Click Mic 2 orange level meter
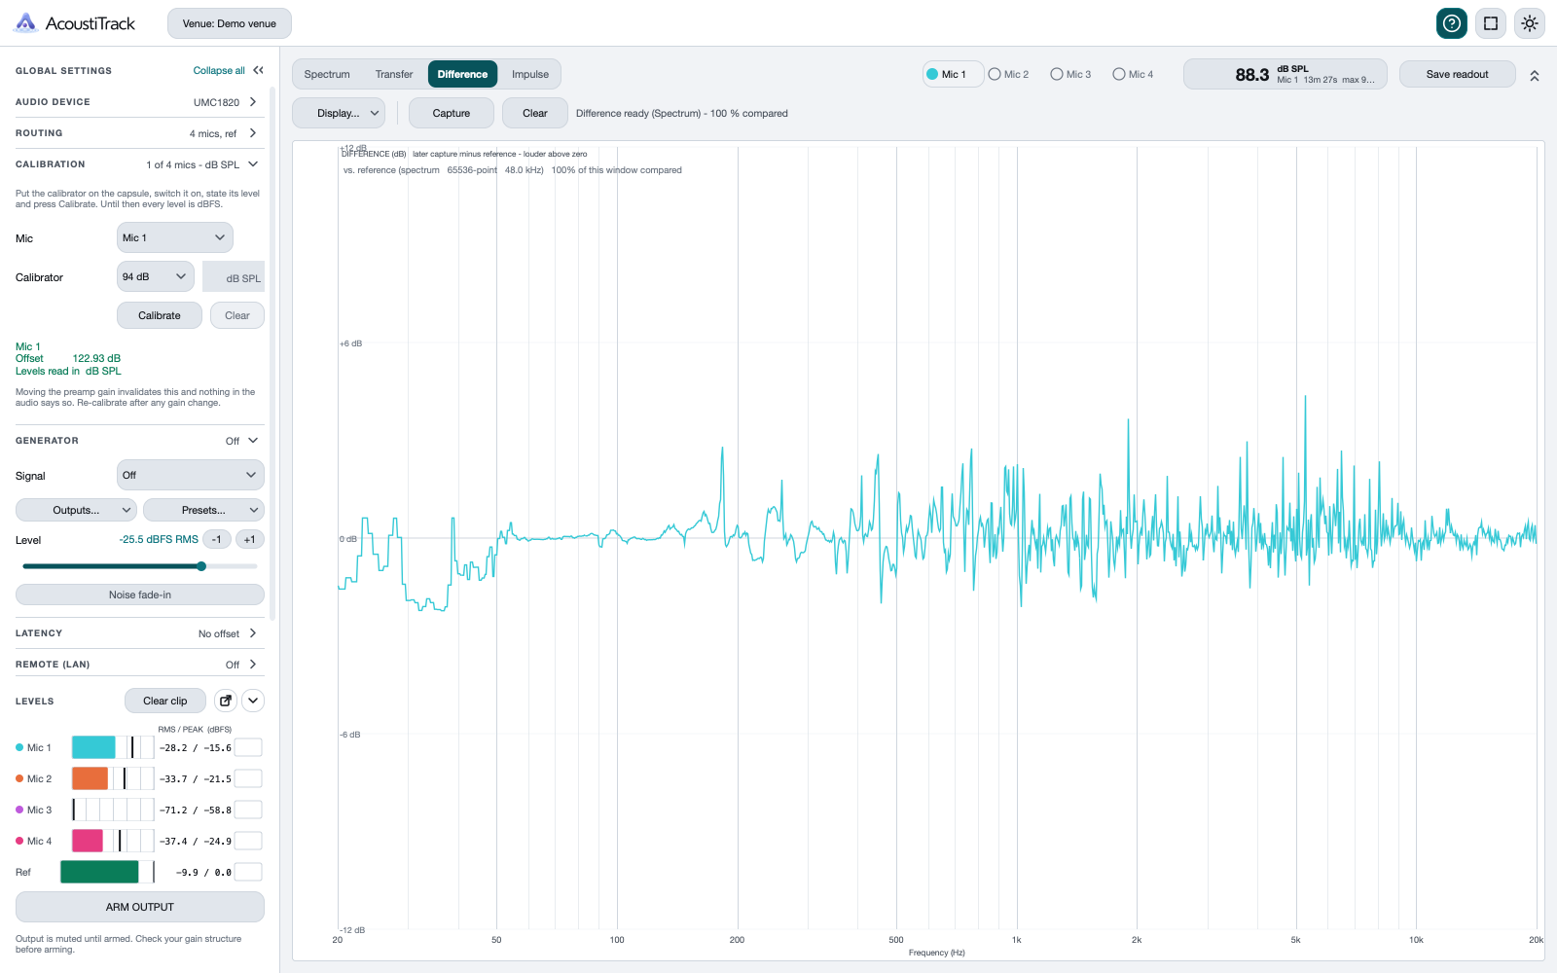The width and height of the screenshot is (1557, 973). [113, 778]
